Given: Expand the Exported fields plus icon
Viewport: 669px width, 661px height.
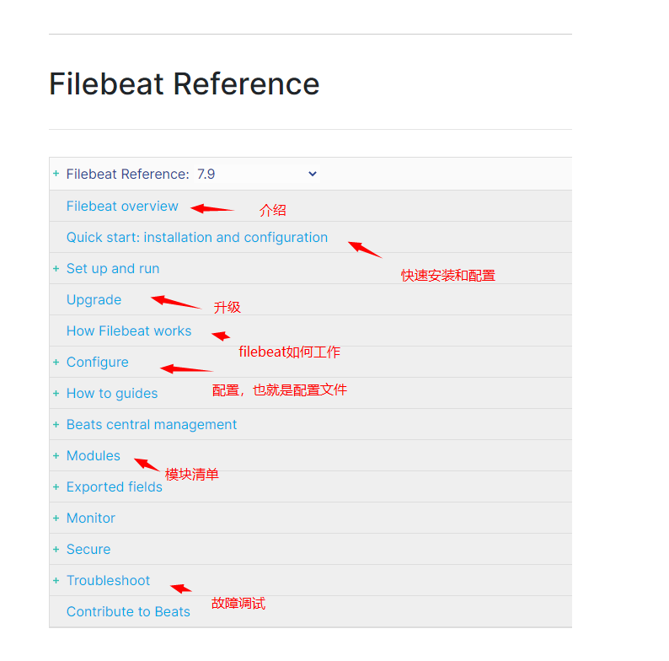Looking at the screenshot, I should (x=56, y=486).
